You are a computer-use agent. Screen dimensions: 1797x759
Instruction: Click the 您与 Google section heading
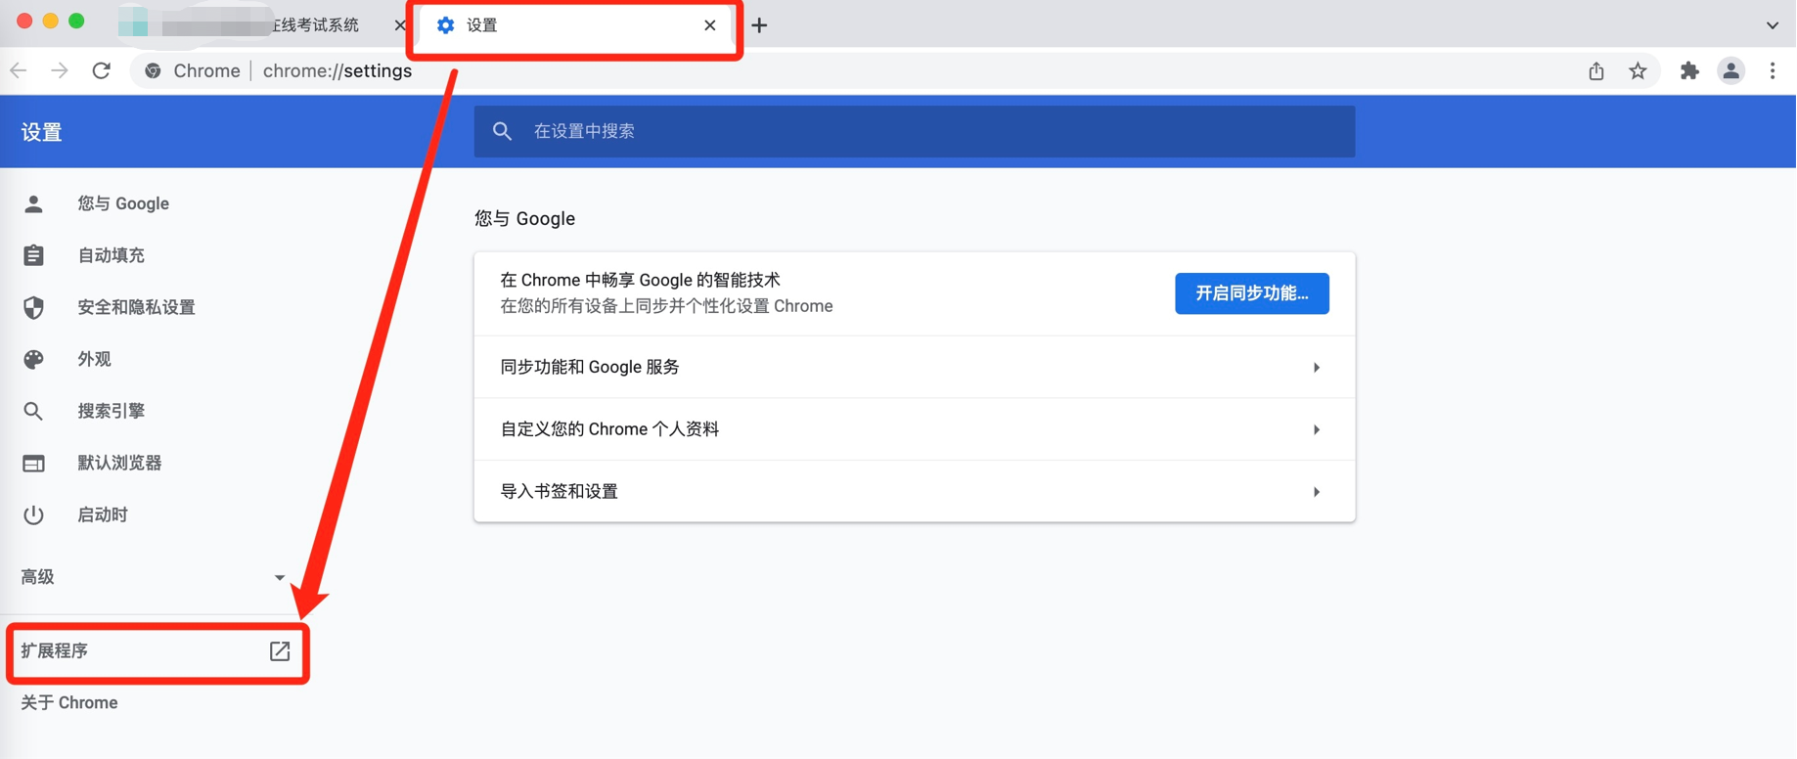pos(524,218)
